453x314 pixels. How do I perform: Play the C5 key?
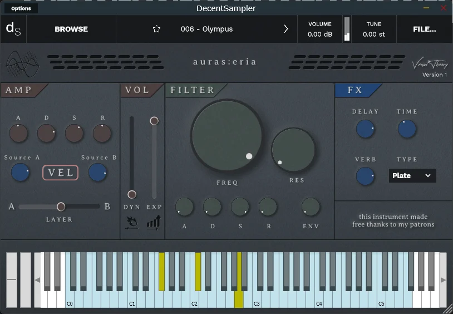[x=381, y=300]
